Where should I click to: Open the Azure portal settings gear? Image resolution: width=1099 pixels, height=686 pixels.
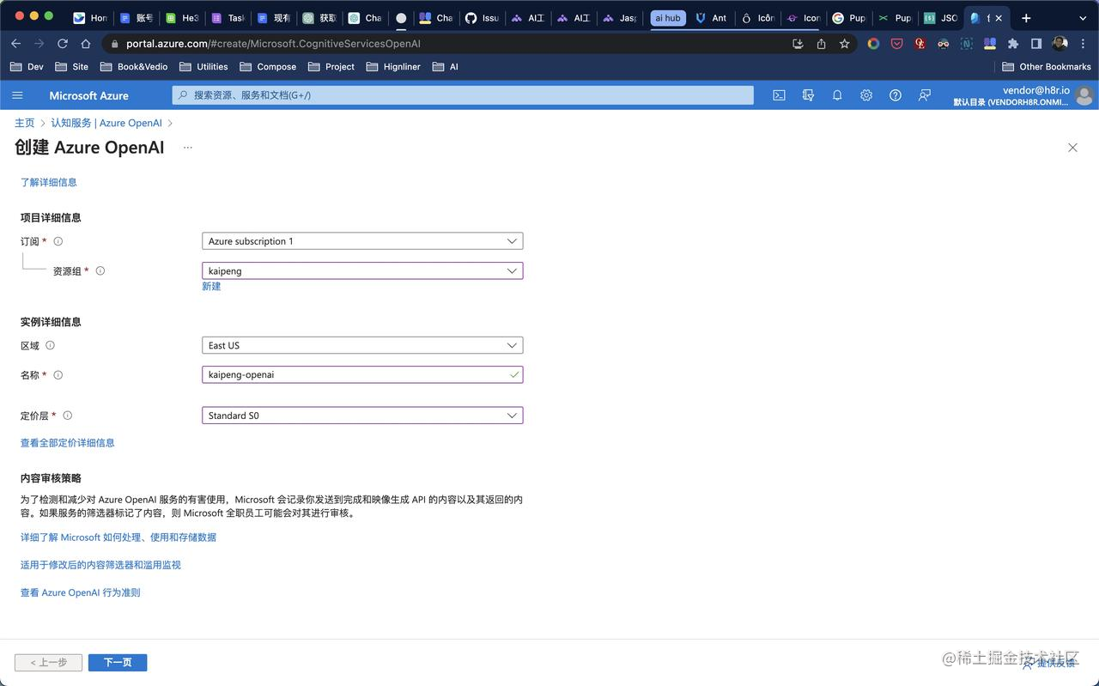click(x=866, y=95)
